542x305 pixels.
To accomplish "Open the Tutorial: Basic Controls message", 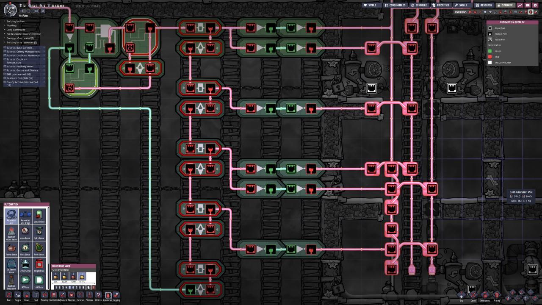I will click(x=21, y=48).
